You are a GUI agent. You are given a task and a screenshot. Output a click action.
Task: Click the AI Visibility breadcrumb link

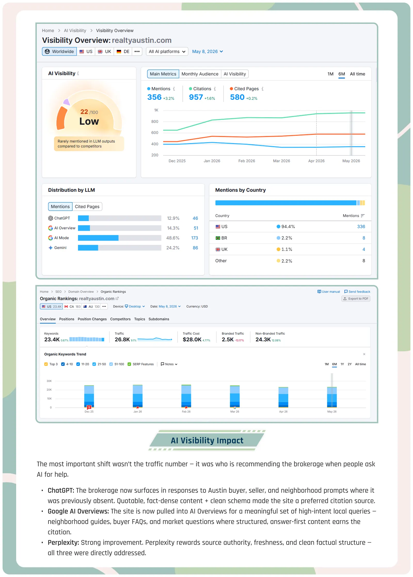point(75,30)
